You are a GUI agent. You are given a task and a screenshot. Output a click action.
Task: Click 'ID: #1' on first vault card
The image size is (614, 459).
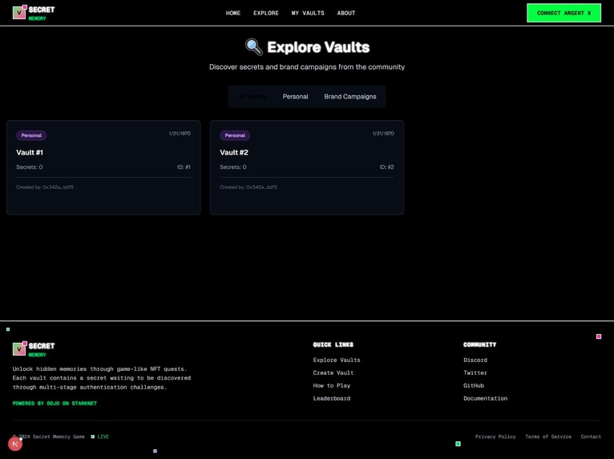tap(184, 167)
